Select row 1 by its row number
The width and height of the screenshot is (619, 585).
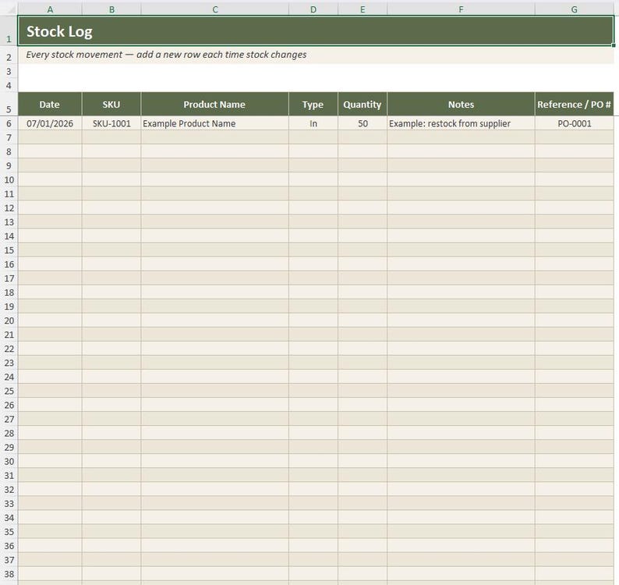click(x=9, y=31)
